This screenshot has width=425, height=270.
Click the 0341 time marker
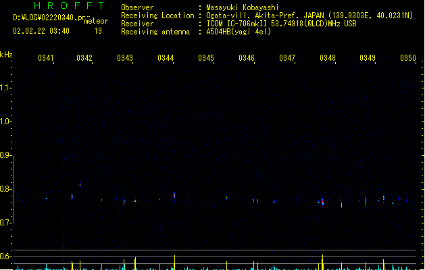pos(46,58)
